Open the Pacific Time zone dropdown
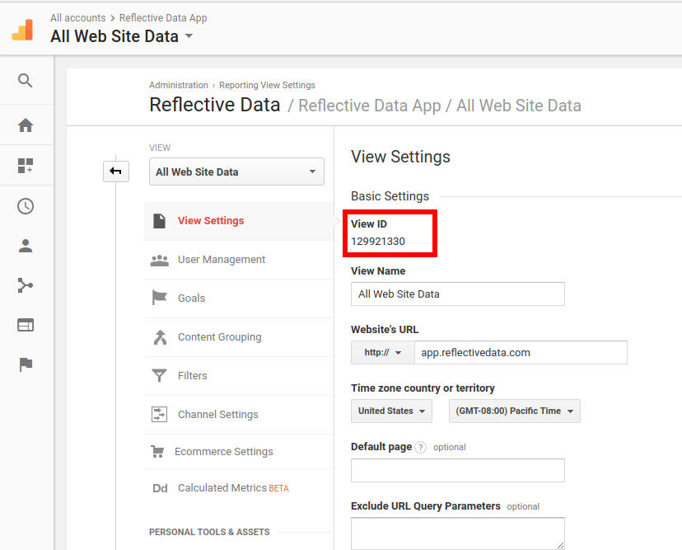The height and width of the screenshot is (550, 682). [x=515, y=411]
